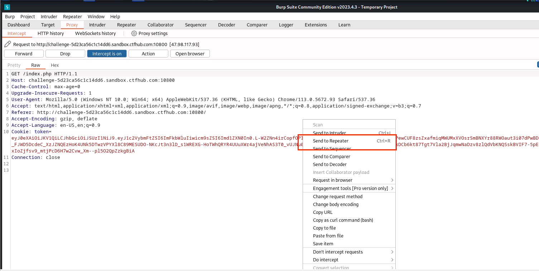Click the Action button

tap(148, 54)
